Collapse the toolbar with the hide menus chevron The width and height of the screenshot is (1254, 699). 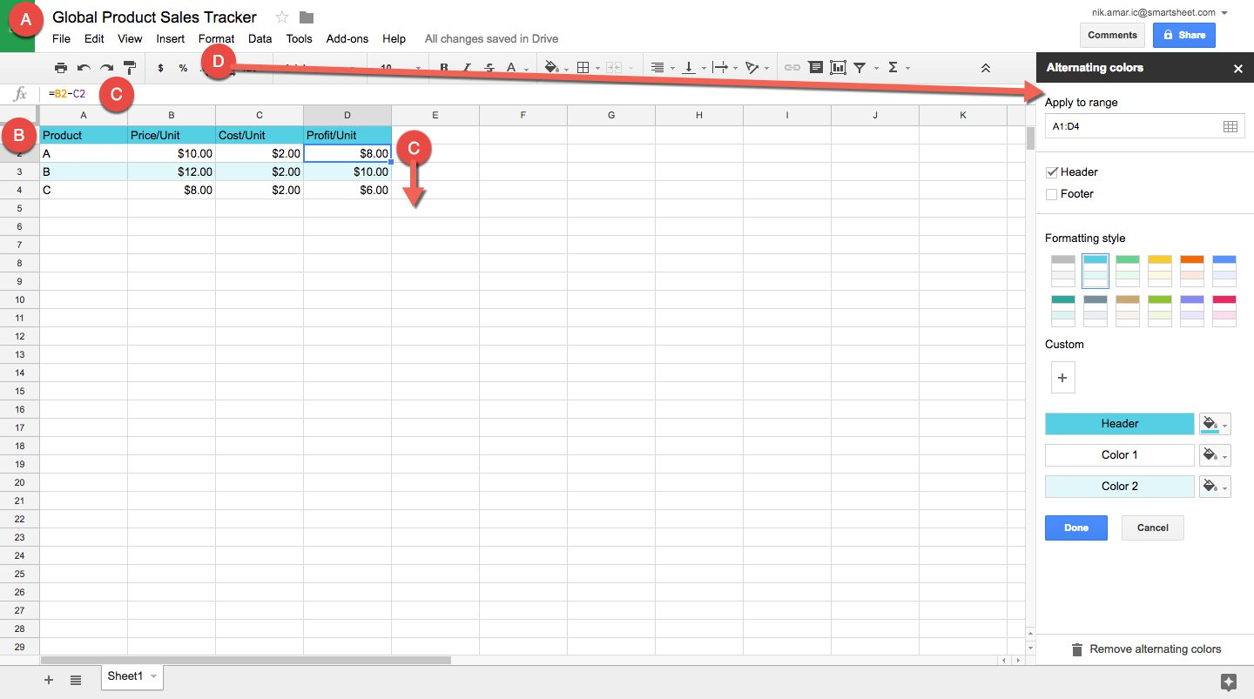[x=986, y=67]
